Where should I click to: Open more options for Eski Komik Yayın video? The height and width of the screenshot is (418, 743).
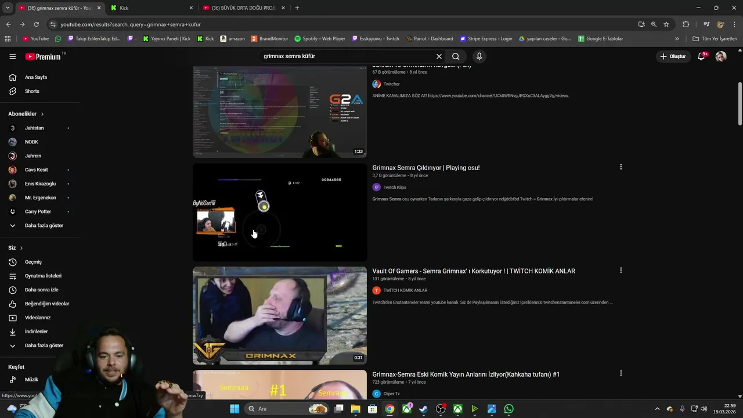[x=621, y=374]
